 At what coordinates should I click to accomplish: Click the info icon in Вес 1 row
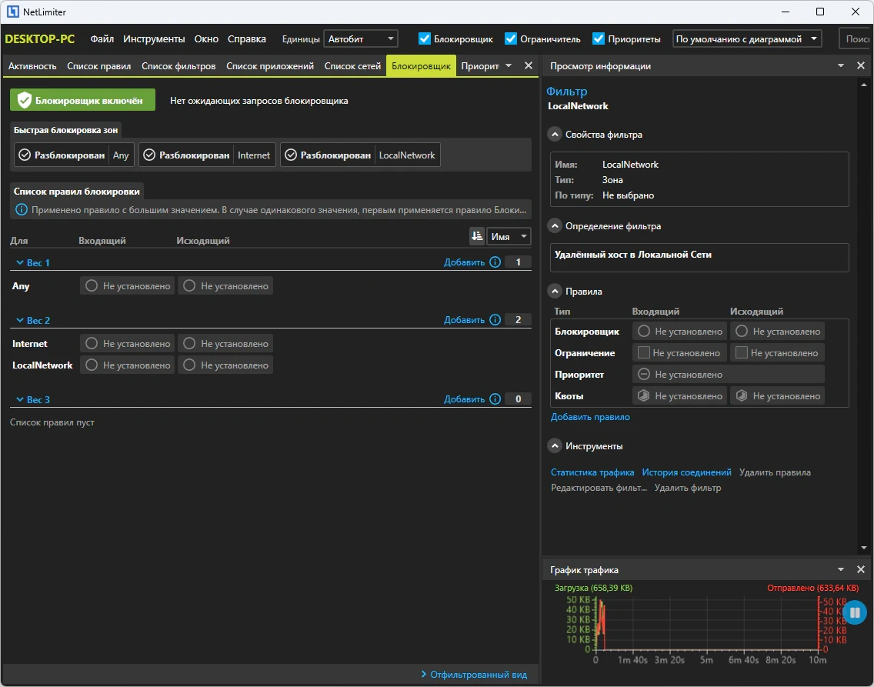pyautogui.click(x=495, y=262)
